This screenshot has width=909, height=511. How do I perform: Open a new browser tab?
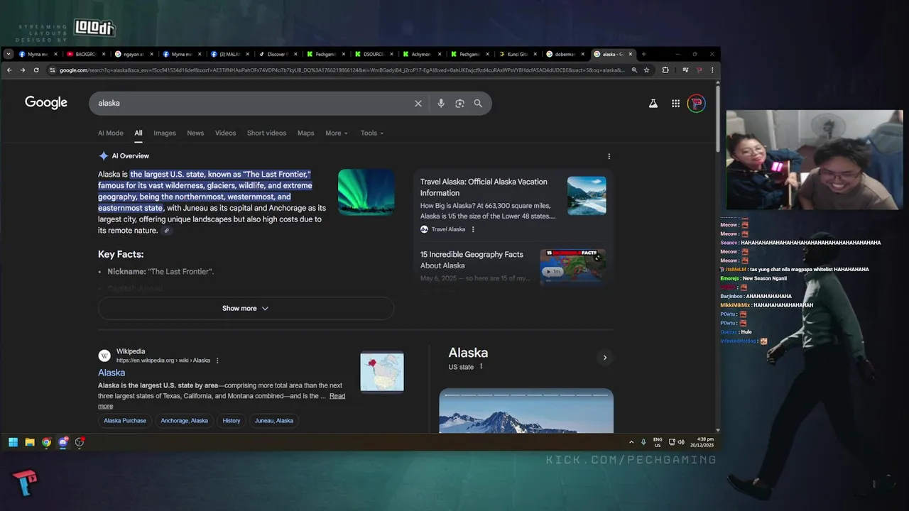pos(644,54)
